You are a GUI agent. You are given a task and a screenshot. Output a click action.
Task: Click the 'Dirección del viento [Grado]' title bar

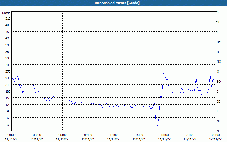[113, 3]
